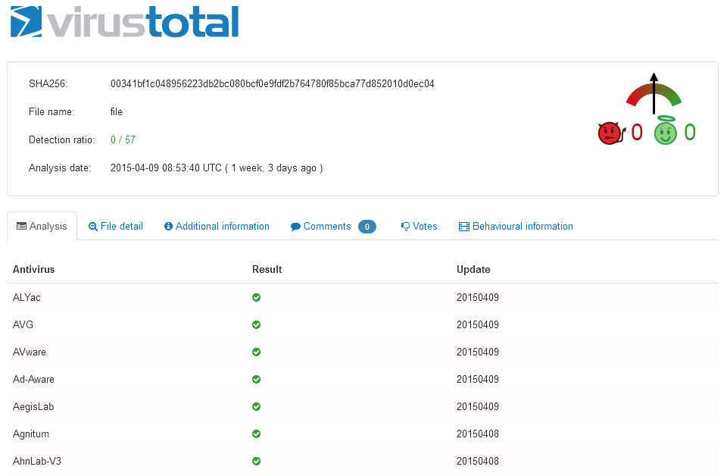727x476 pixels.
Task: Open the Behavioural information tab
Action: pyautogui.click(x=516, y=226)
